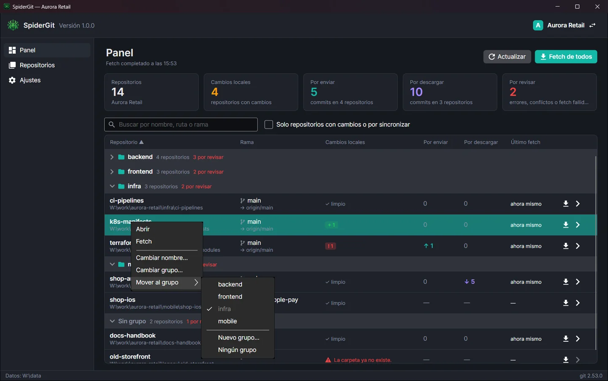Image resolution: width=608 pixels, height=381 pixels.
Task: Fetch the shop-ios repository via its download icon
Action: click(x=566, y=303)
